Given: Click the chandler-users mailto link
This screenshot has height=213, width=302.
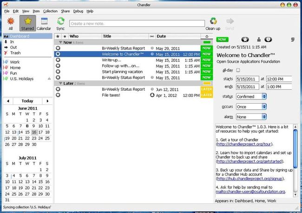Looking at the screenshot, I should coord(250,192).
